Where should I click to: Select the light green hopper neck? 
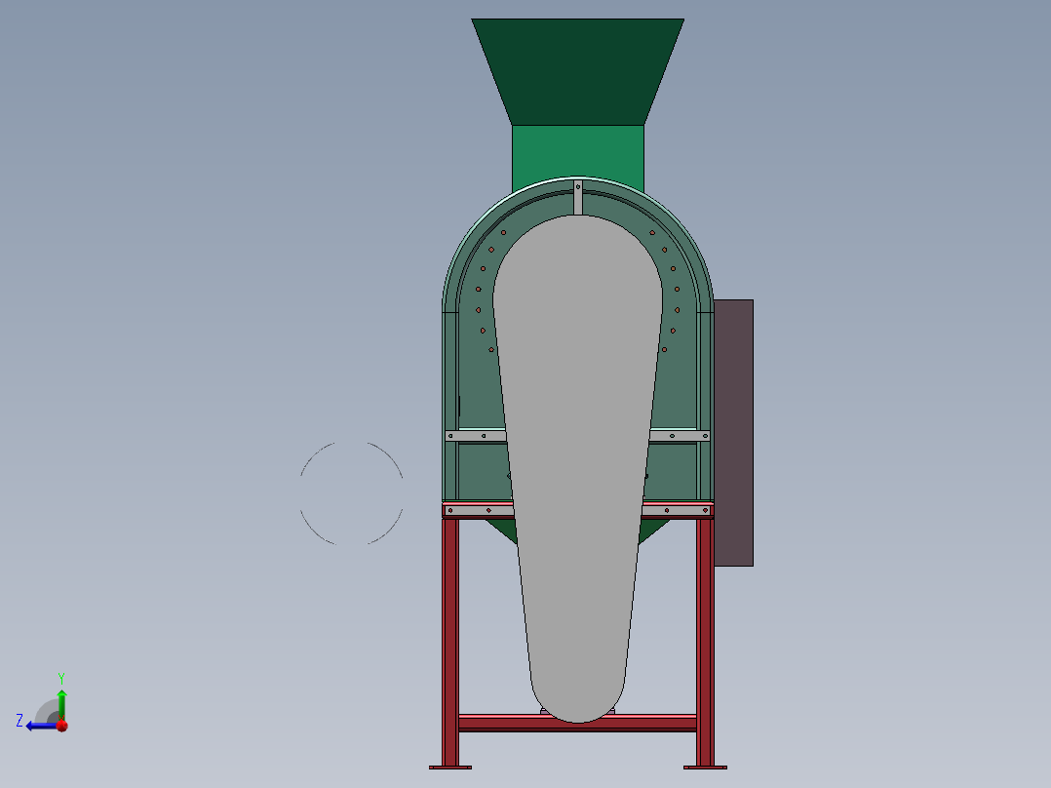tap(577, 152)
